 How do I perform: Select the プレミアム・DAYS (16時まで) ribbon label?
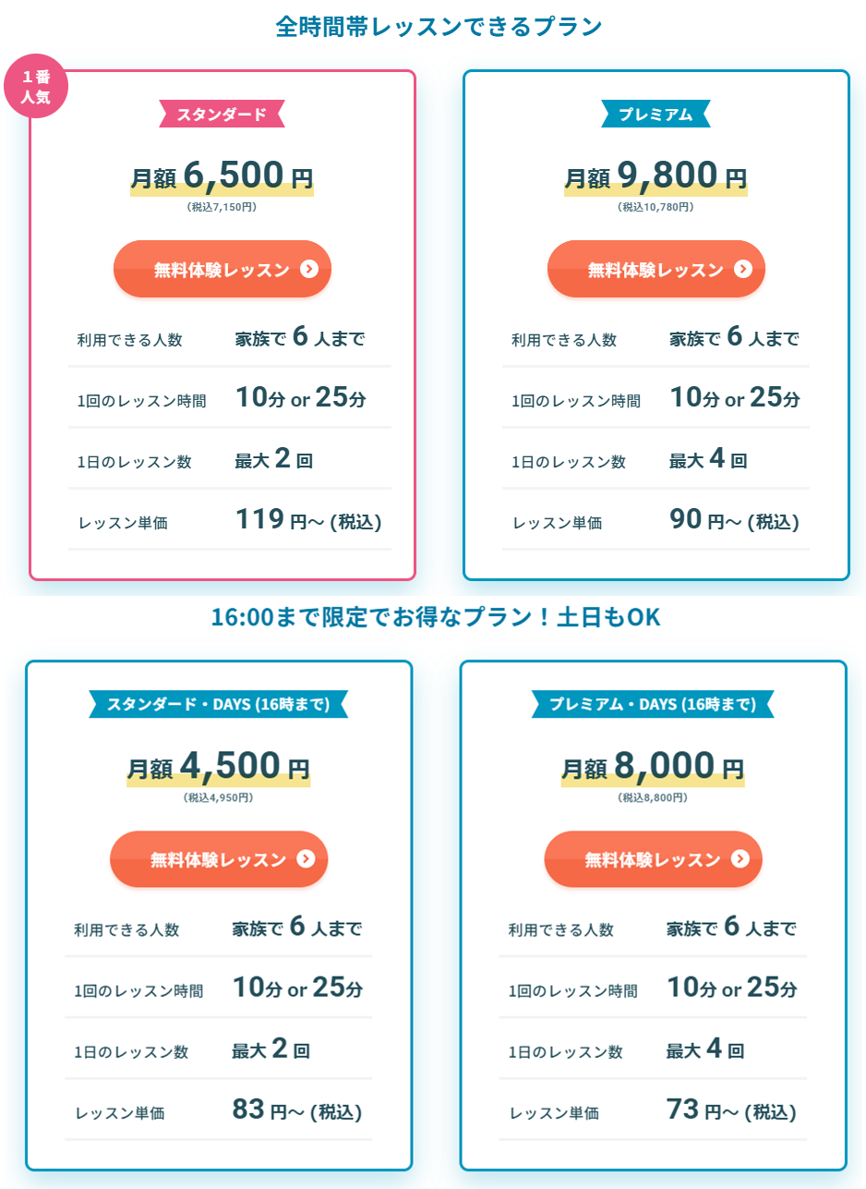click(653, 704)
